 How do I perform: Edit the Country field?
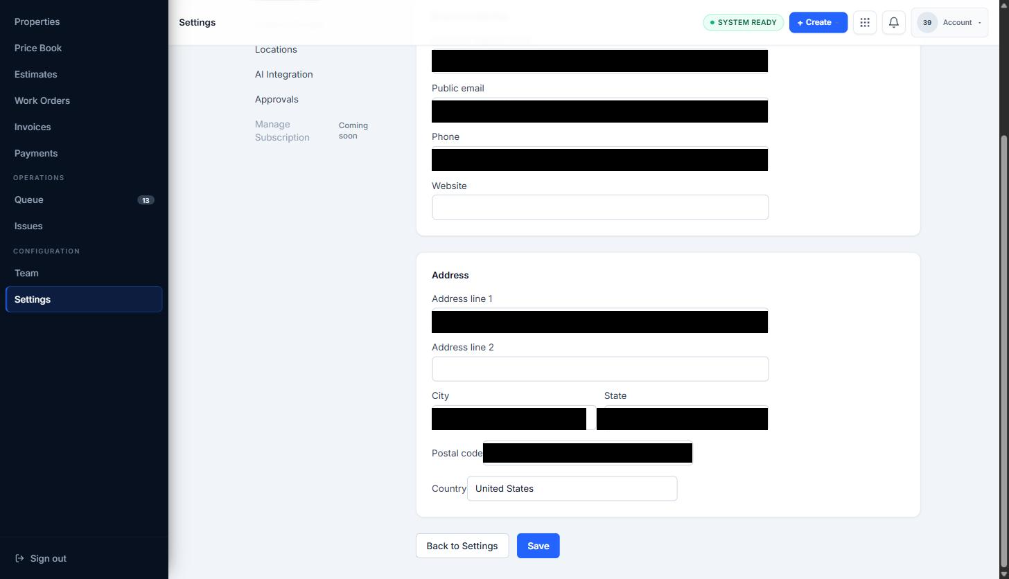(572, 488)
